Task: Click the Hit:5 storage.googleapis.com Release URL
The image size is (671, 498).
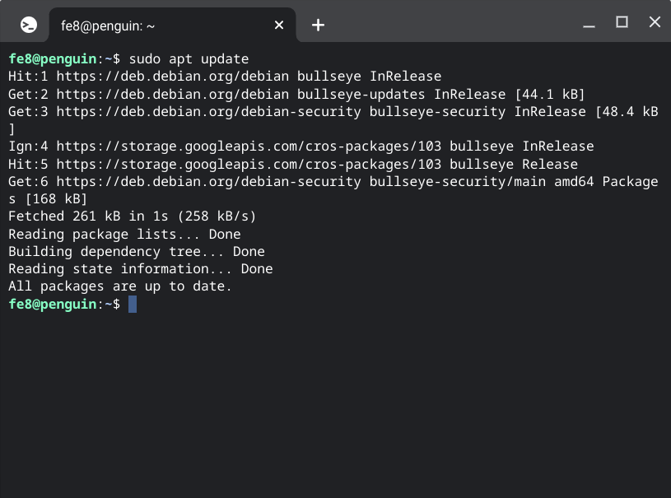Action: pyautogui.click(x=249, y=165)
